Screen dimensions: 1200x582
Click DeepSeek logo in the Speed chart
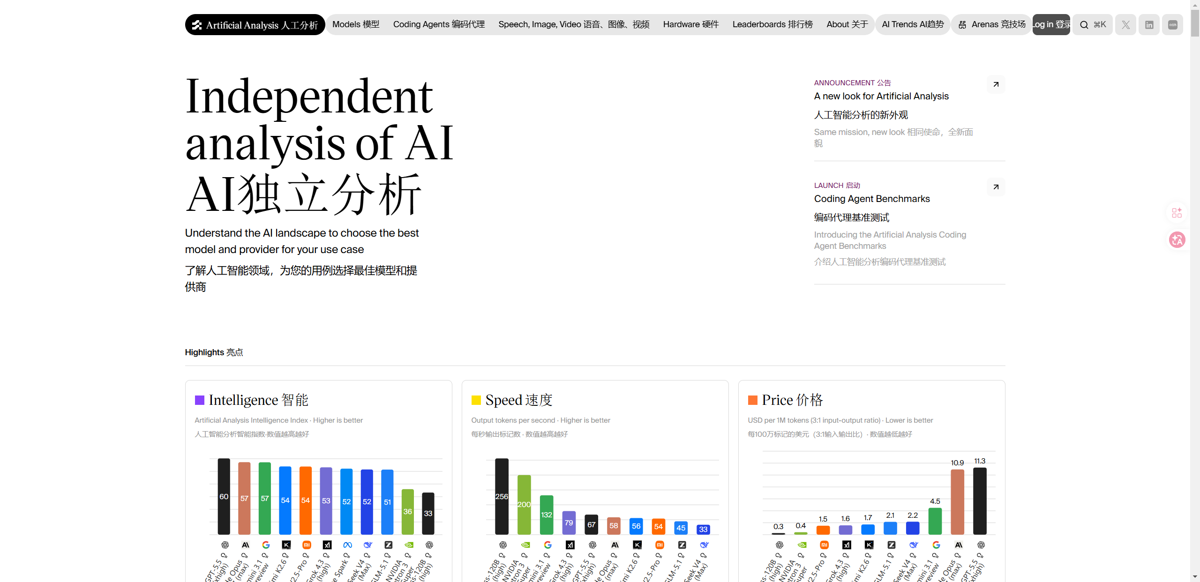pos(705,545)
